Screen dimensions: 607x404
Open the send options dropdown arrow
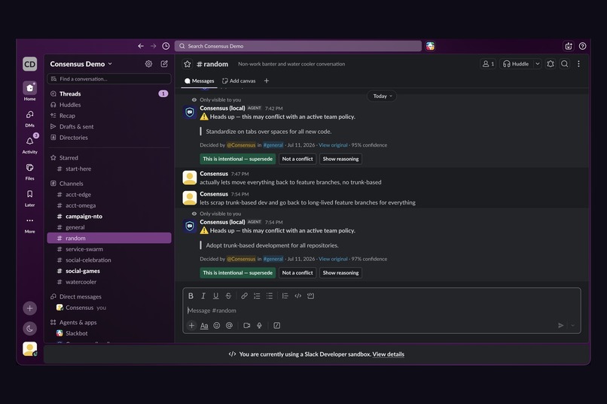tap(573, 326)
